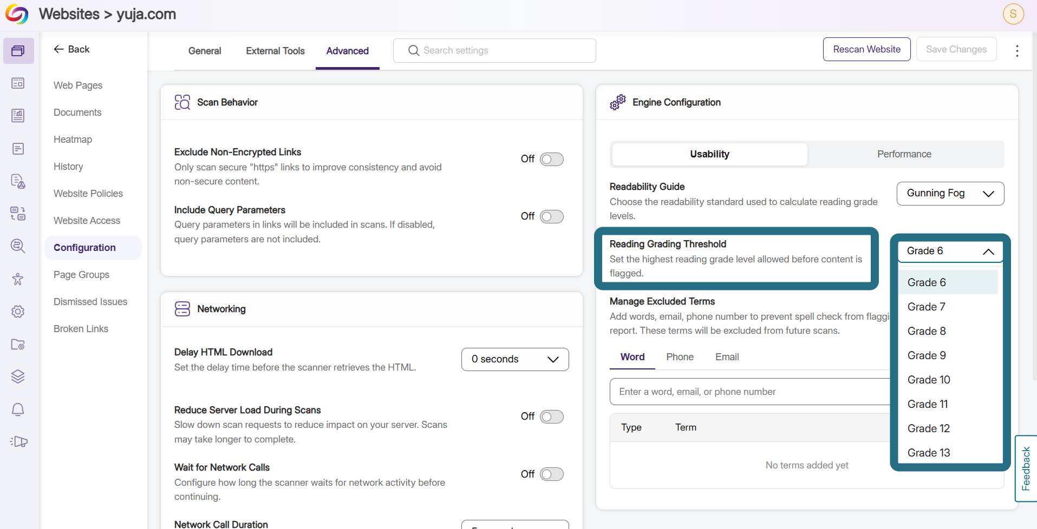Open the Delay HTML Download seconds dropdown

tap(514, 359)
